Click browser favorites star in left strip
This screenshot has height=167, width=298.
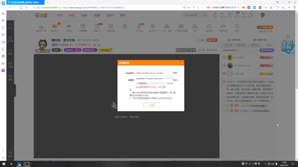pos(3,13)
